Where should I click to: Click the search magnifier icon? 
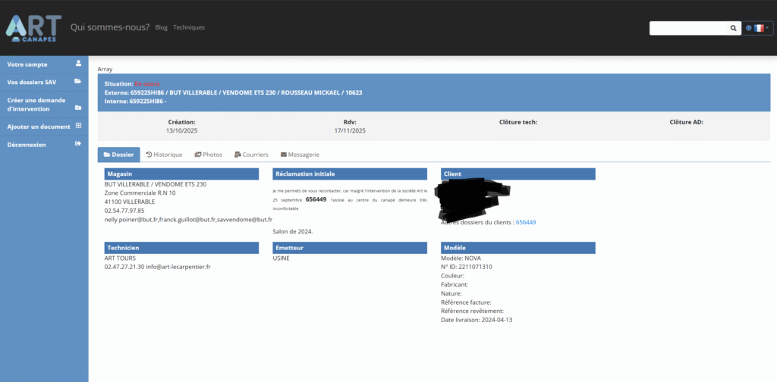pos(733,28)
